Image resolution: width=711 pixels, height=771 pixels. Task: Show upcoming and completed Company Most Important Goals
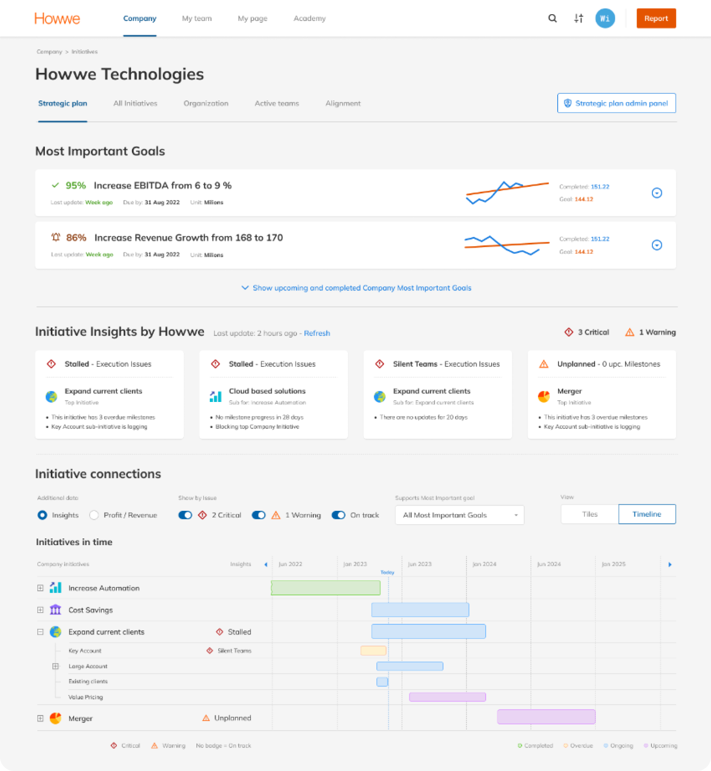pos(356,288)
